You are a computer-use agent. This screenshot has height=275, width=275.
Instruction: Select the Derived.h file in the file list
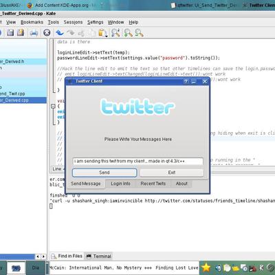23,61
